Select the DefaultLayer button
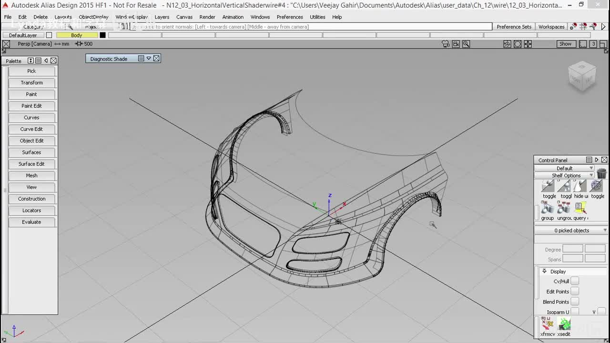 point(23,35)
